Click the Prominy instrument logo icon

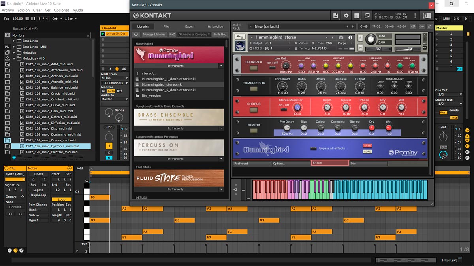(239, 46)
